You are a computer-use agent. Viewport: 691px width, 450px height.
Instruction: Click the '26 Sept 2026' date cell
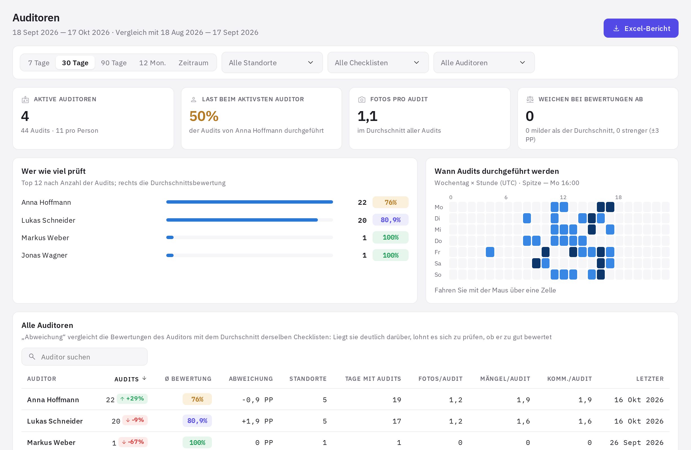click(x=637, y=442)
